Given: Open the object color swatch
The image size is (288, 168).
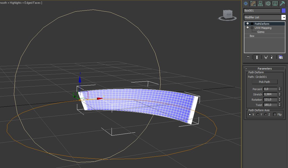Looking at the screenshot, I should 283,11.
